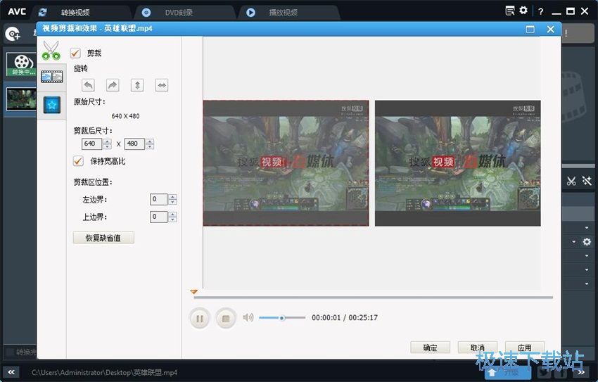Click the source crop preview pane

point(286,163)
